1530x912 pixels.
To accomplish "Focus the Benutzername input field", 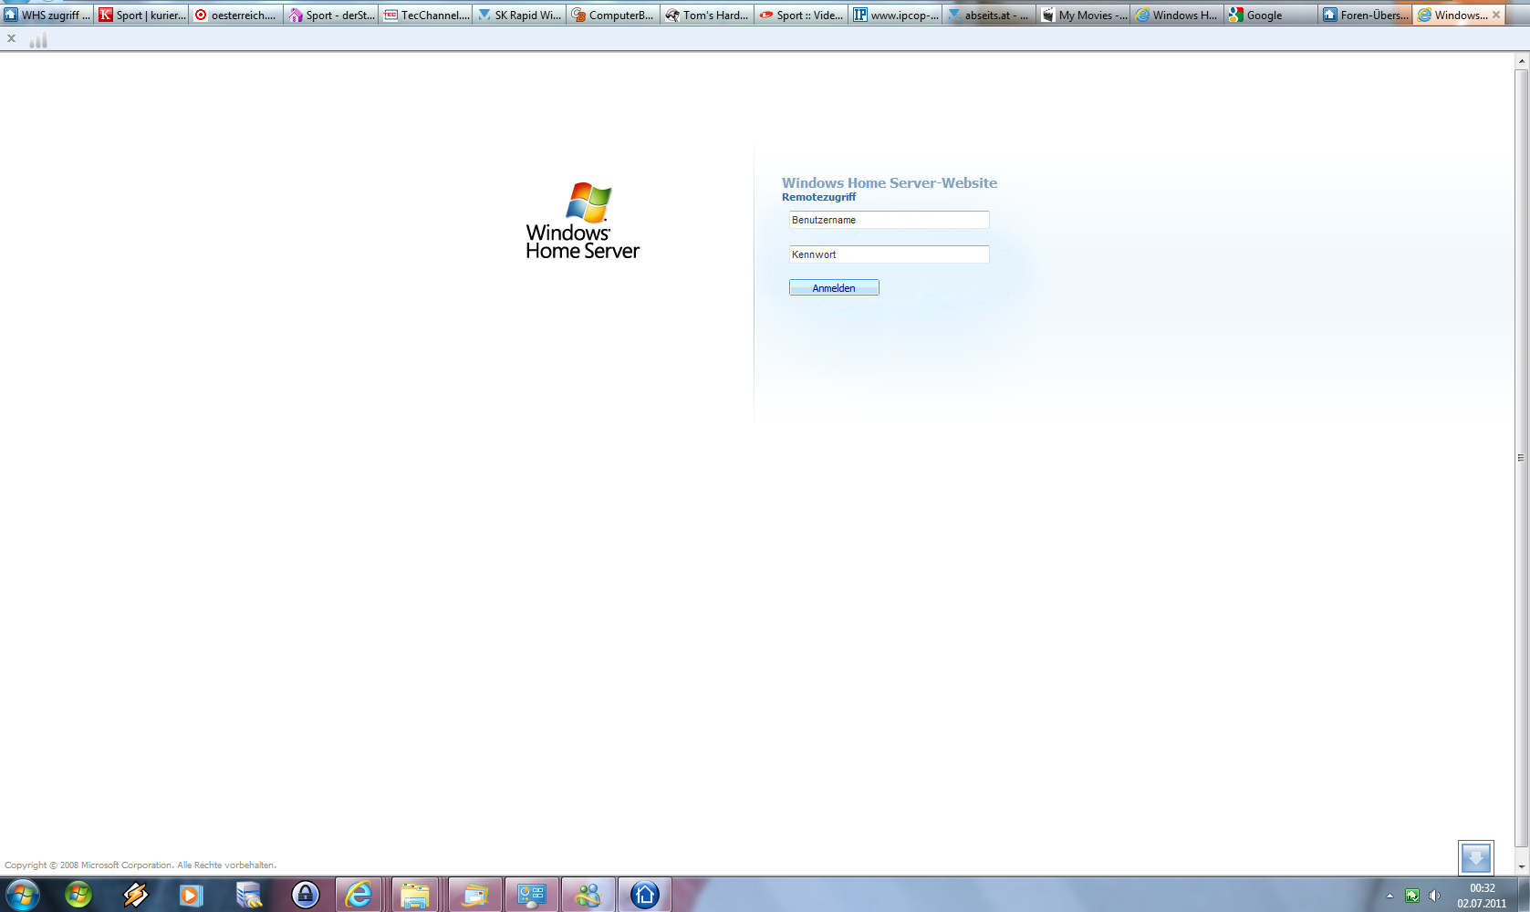I will 889,220.
